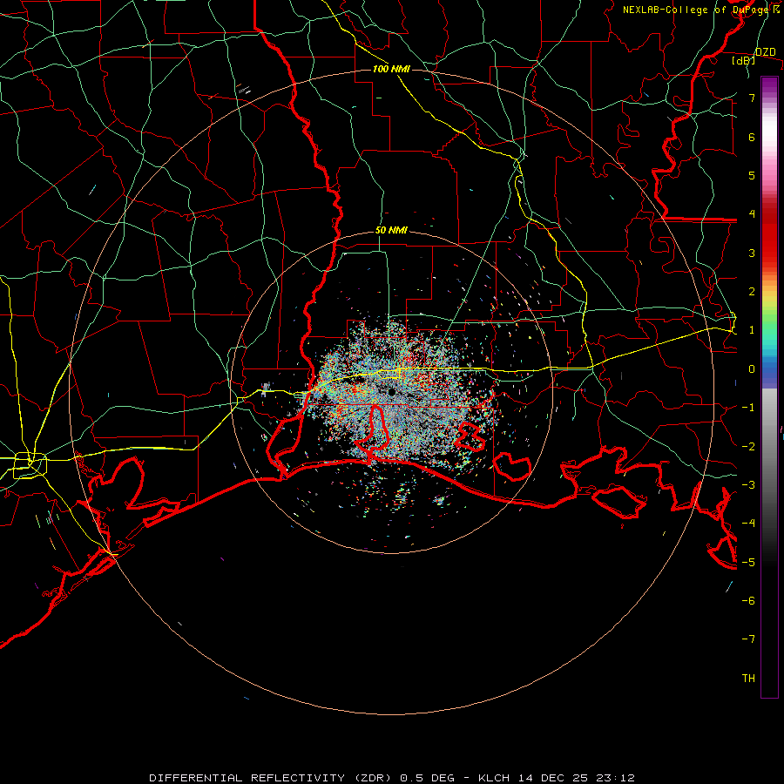Click the -5 dB value on the scale

pyautogui.click(x=748, y=563)
